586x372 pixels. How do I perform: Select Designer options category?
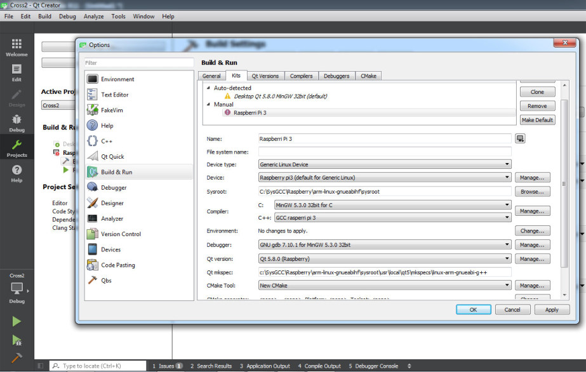click(x=139, y=203)
